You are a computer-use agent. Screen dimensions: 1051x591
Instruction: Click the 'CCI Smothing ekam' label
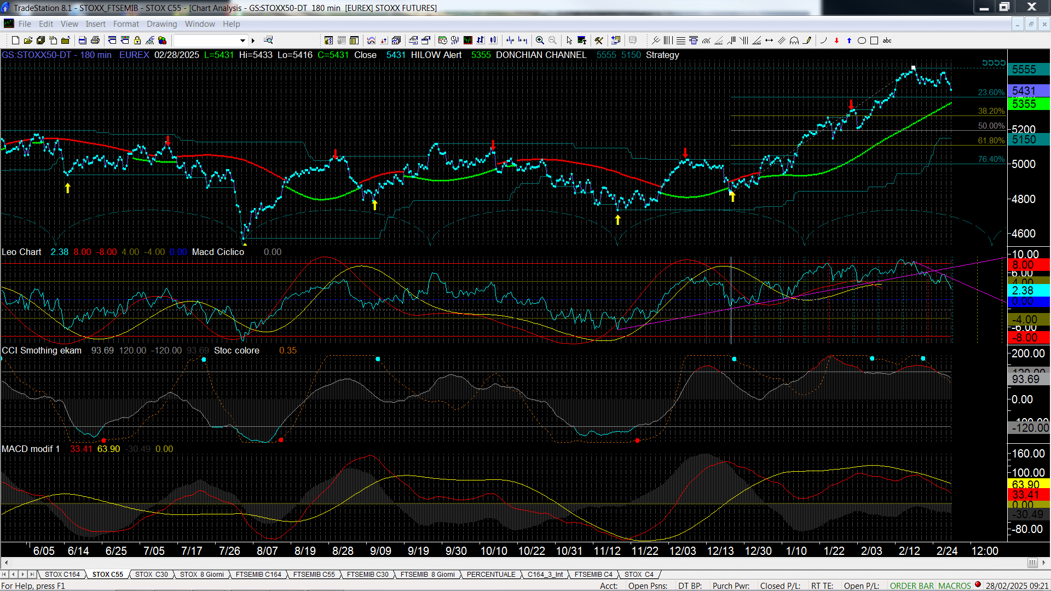click(x=42, y=351)
